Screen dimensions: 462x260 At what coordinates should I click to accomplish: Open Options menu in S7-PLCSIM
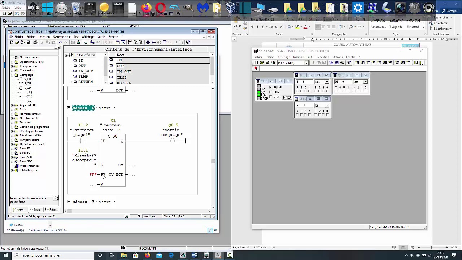pyautogui.click(x=337, y=57)
